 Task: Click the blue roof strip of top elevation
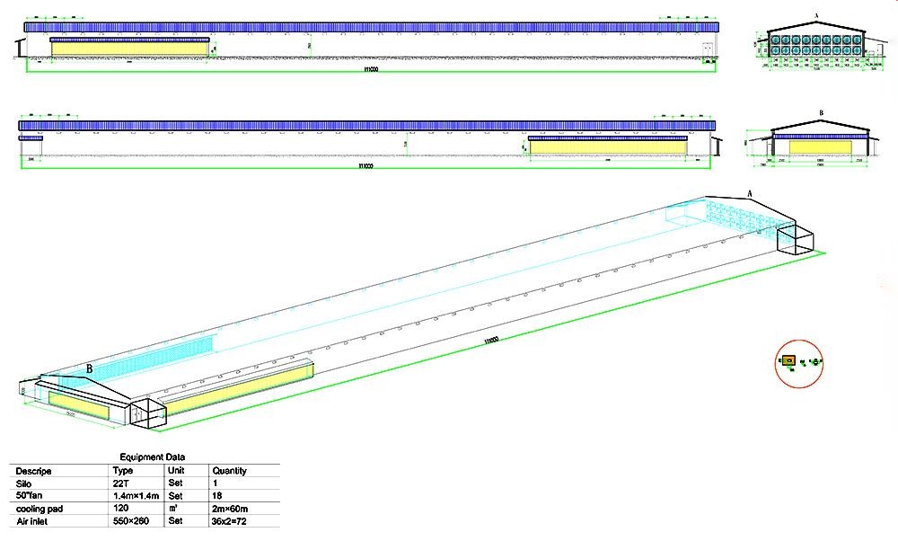(x=372, y=27)
